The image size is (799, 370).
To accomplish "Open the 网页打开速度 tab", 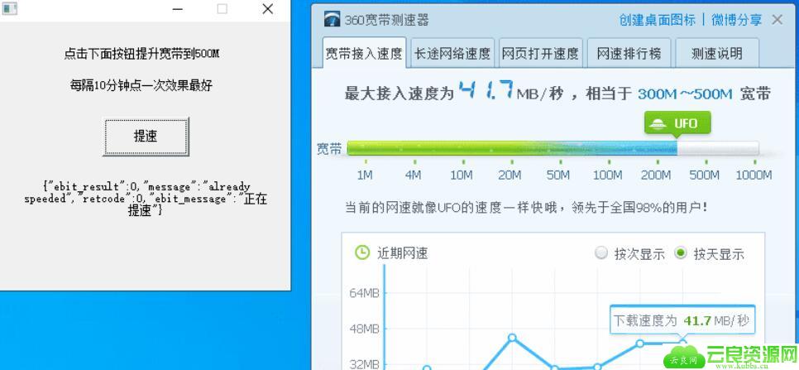I will (x=540, y=54).
